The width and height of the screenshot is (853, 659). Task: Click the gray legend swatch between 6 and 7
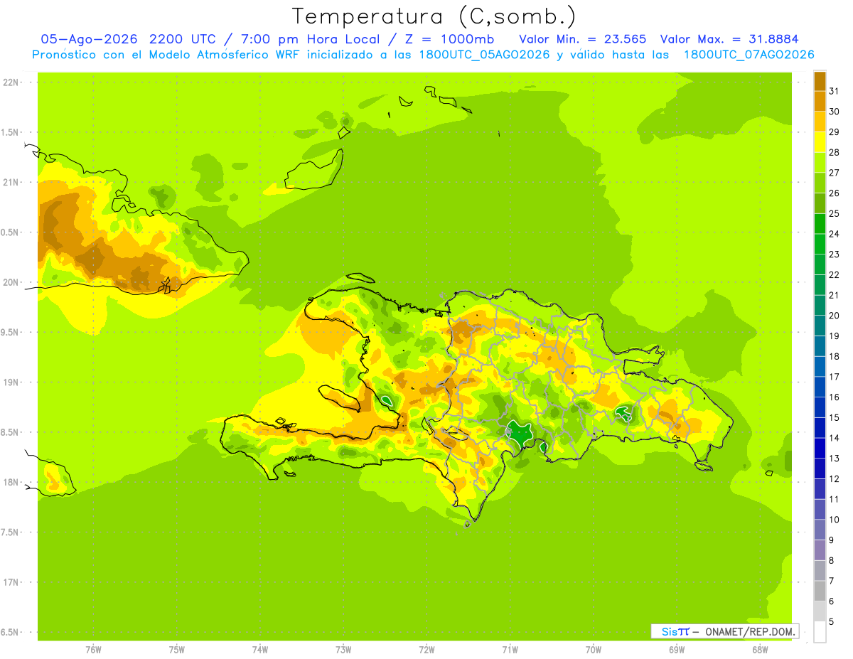click(x=820, y=591)
